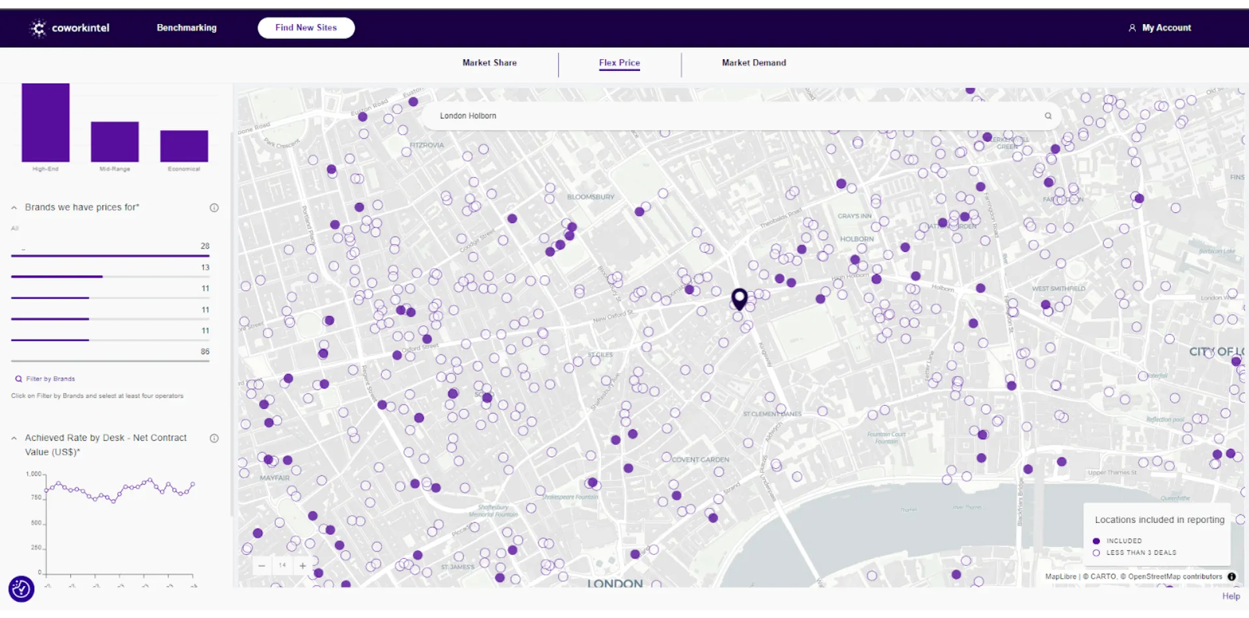Image resolution: width=1249 pixels, height=618 pixels.
Task: Collapse the 'Brands we have prices for' panel
Action: (x=14, y=207)
